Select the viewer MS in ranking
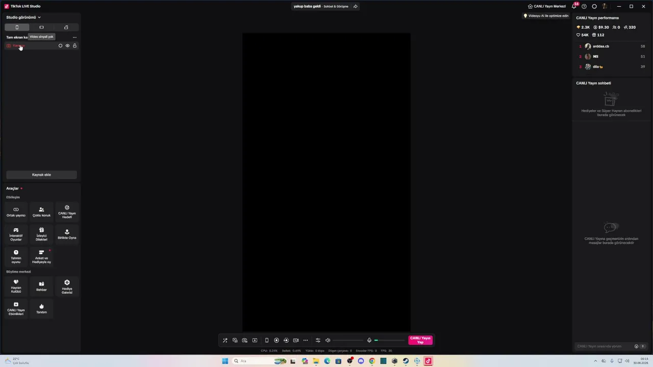The width and height of the screenshot is (653, 367). click(612, 57)
